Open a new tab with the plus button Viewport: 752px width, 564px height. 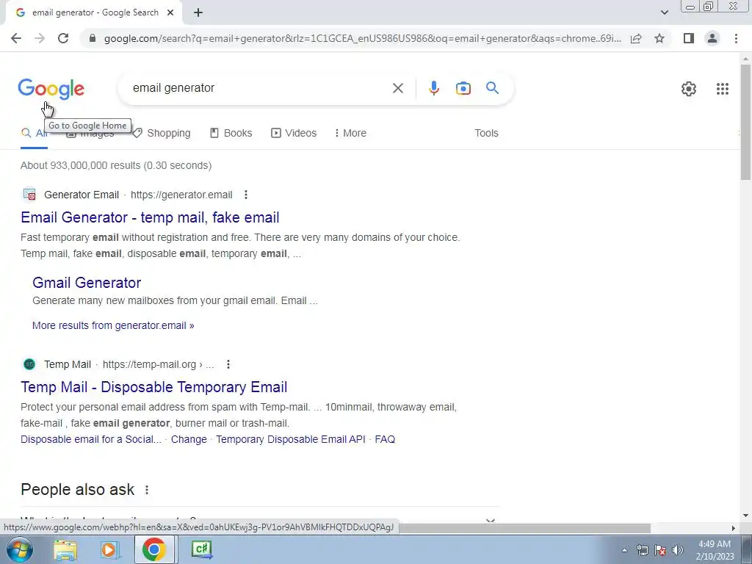(x=198, y=13)
